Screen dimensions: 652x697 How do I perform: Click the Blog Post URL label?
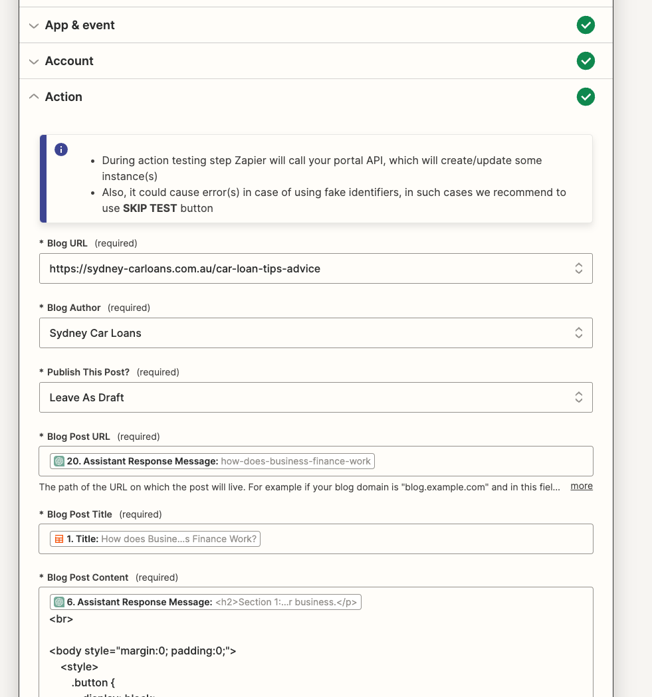pos(78,437)
